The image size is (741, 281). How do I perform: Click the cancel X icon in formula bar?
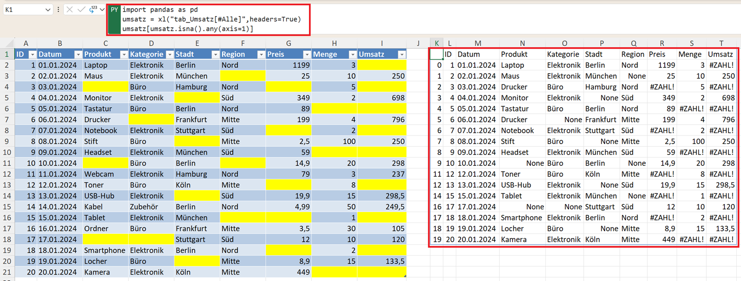pyautogui.click(x=70, y=9)
